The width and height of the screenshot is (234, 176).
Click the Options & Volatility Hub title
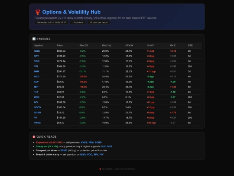(71, 12)
